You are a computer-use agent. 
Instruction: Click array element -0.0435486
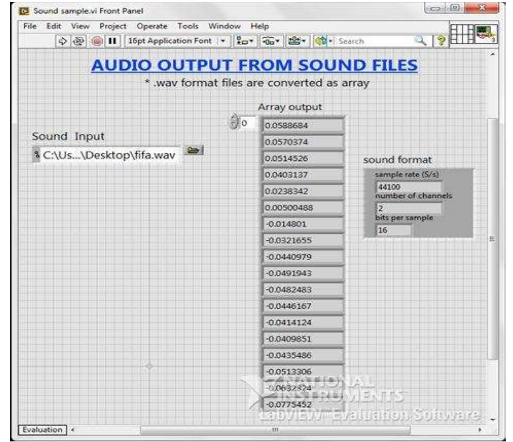(303, 355)
